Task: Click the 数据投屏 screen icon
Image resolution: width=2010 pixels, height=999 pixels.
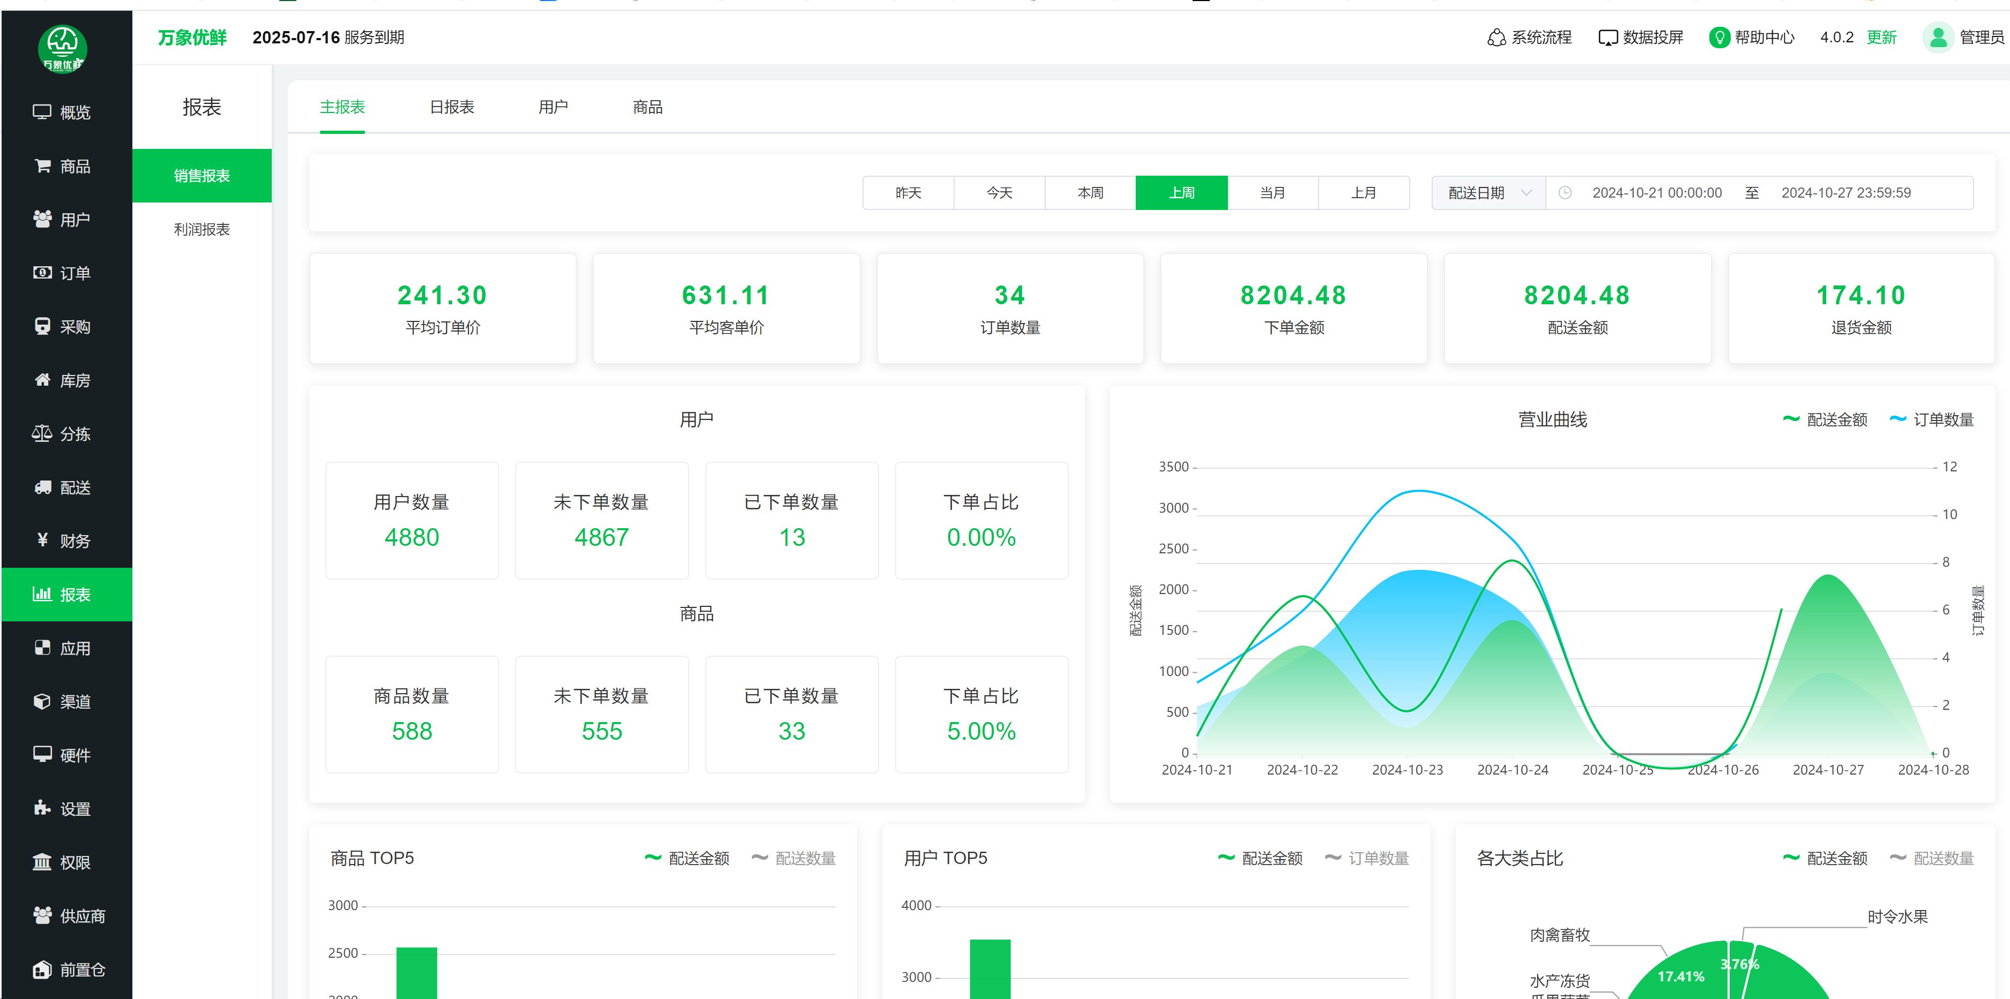Action: (x=1607, y=37)
